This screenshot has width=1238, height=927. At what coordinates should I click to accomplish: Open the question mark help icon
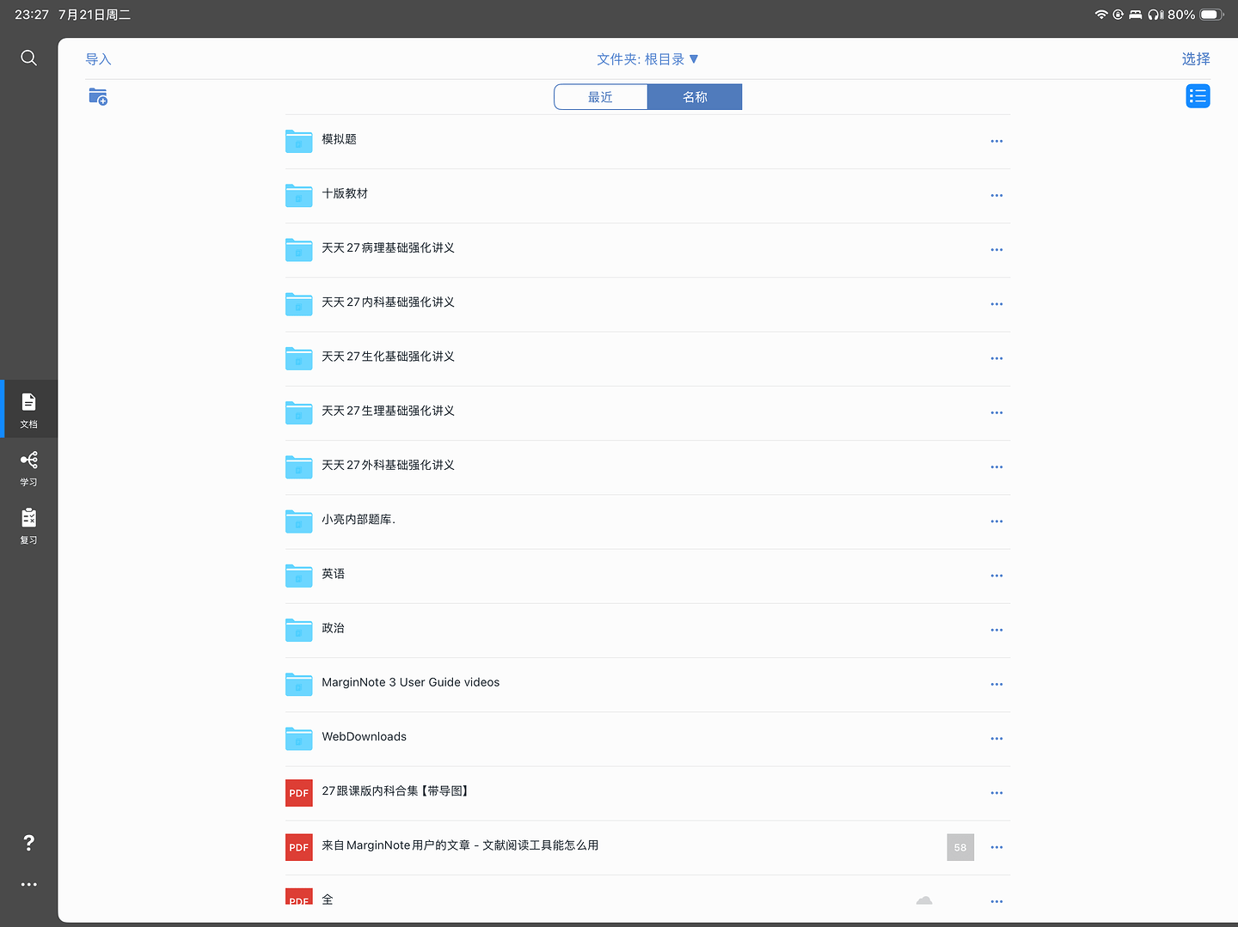28,843
